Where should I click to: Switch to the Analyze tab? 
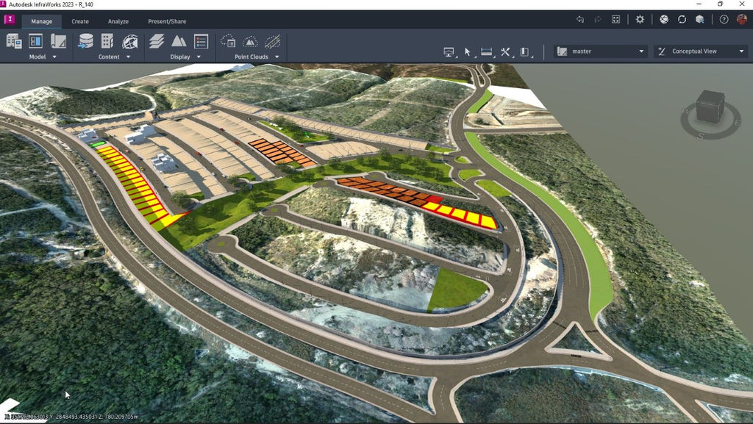(118, 21)
